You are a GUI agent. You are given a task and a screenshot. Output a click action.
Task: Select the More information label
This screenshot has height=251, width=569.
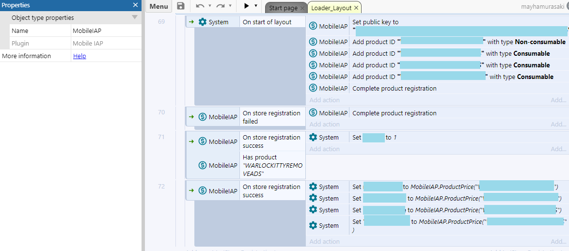pyautogui.click(x=27, y=56)
